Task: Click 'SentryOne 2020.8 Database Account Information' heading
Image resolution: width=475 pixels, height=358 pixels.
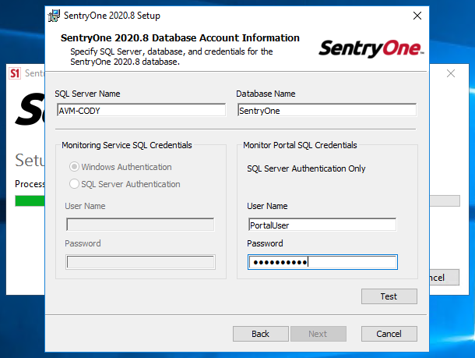Action: [180, 38]
